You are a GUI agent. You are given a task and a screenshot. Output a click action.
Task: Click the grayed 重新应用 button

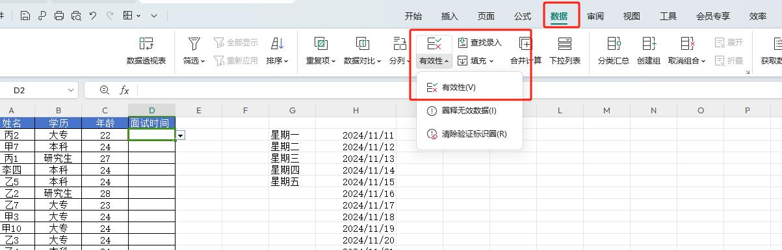235,60
